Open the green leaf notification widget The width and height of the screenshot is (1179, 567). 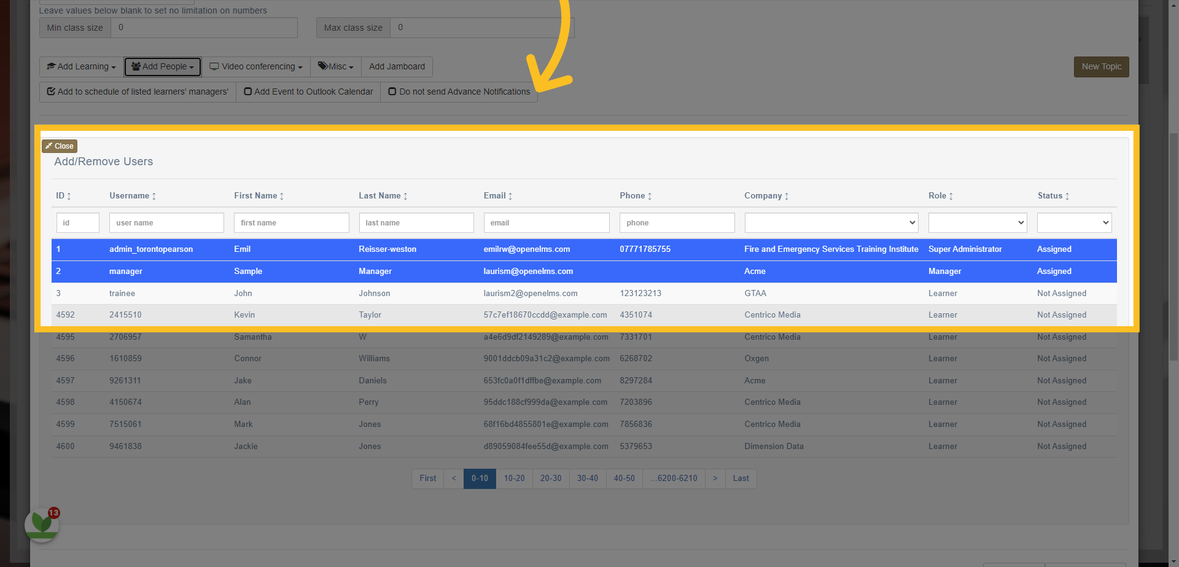pyautogui.click(x=42, y=525)
